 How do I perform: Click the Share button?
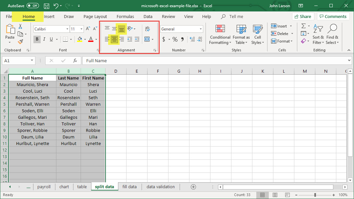coord(303,16)
